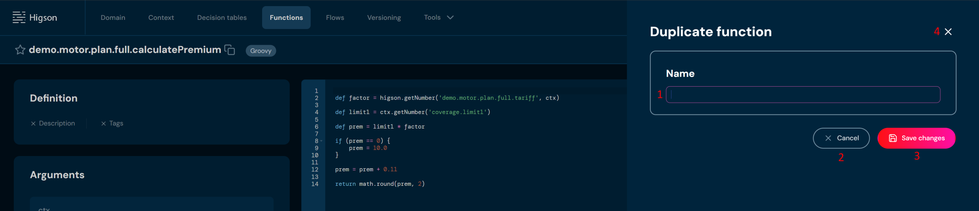Star the calculatePremium function as favorite
This screenshot has width=979, height=211.
[x=20, y=50]
